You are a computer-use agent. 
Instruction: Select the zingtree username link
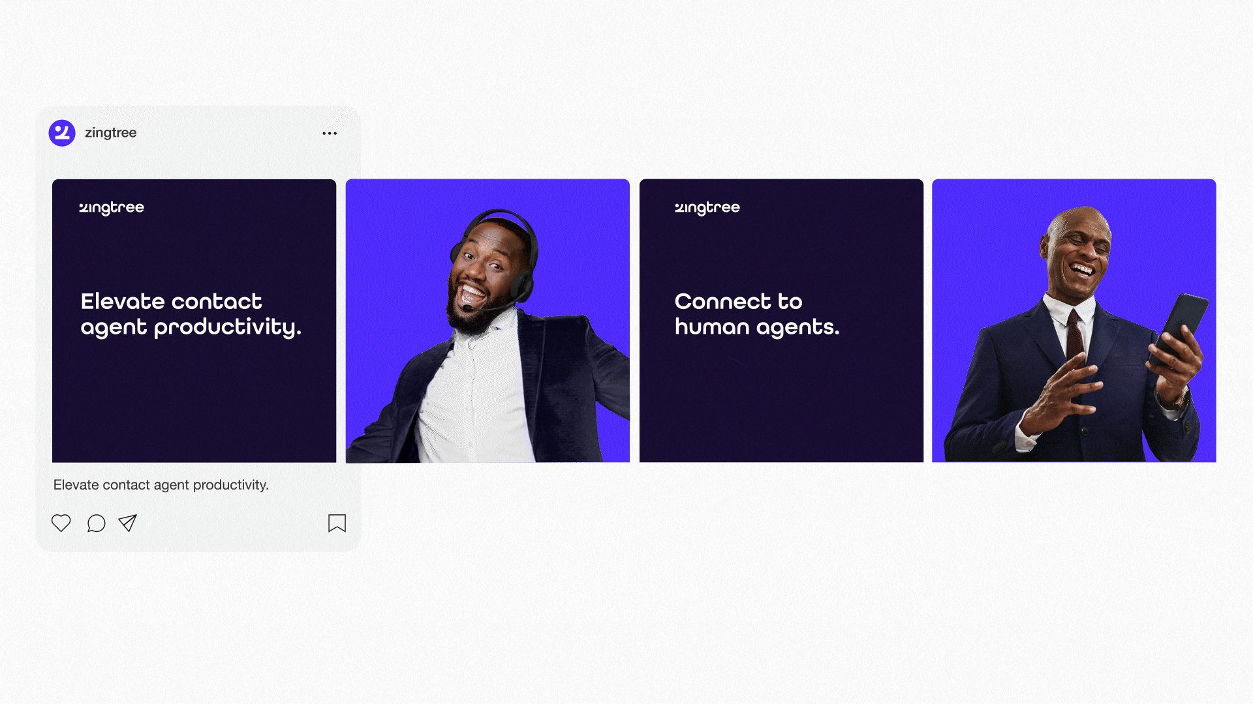[x=112, y=132]
